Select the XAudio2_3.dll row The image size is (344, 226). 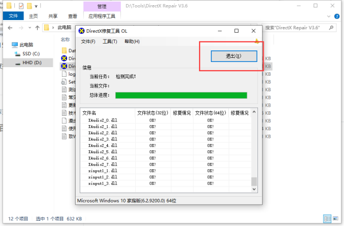(x=166, y=139)
